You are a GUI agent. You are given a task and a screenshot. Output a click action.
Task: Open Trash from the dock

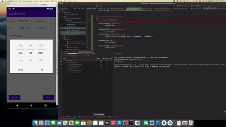pos(191,123)
